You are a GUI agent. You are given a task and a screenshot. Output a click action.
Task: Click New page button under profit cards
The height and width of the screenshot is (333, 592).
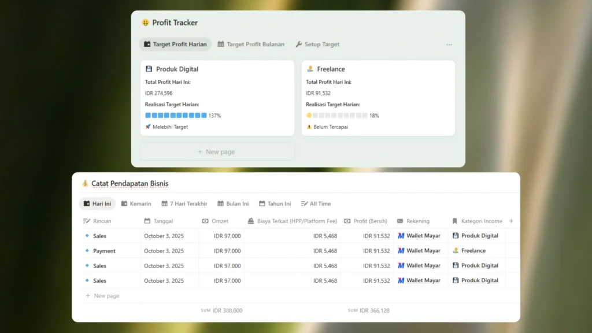(217, 152)
